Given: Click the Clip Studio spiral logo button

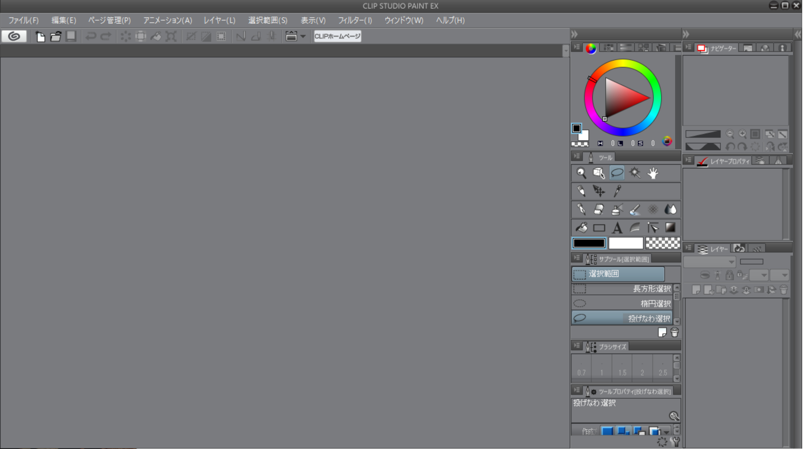Looking at the screenshot, I should (14, 37).
